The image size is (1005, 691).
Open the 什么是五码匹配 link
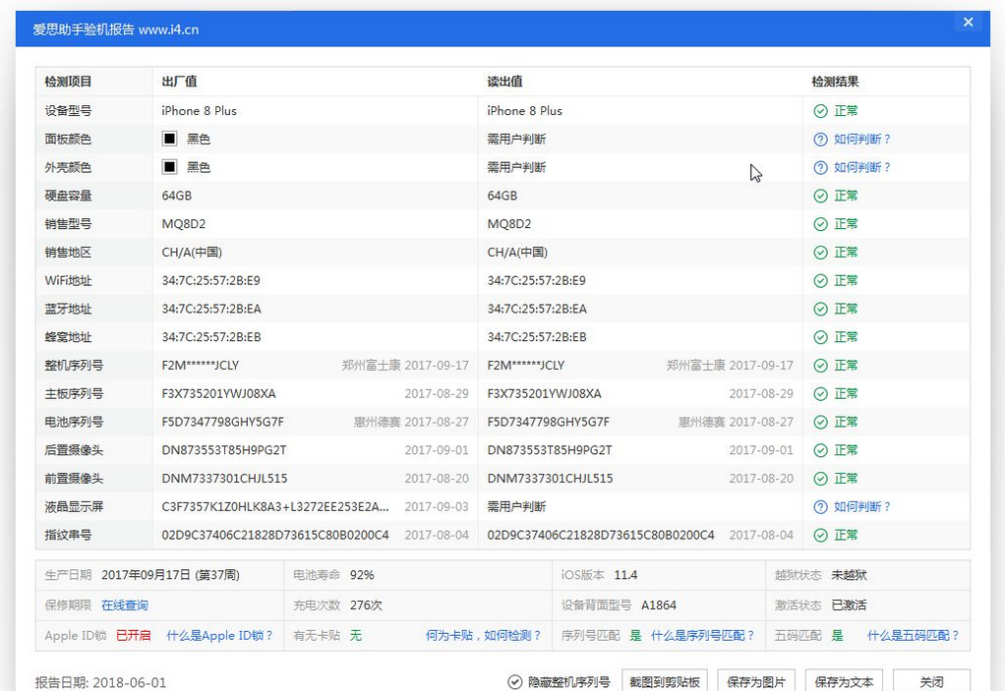914,635
